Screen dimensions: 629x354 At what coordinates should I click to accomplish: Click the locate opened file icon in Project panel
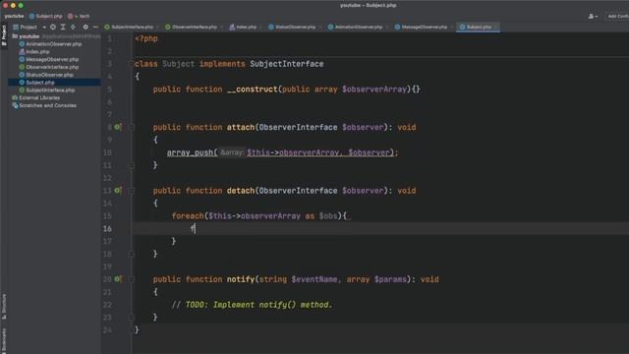click(53, 27)
